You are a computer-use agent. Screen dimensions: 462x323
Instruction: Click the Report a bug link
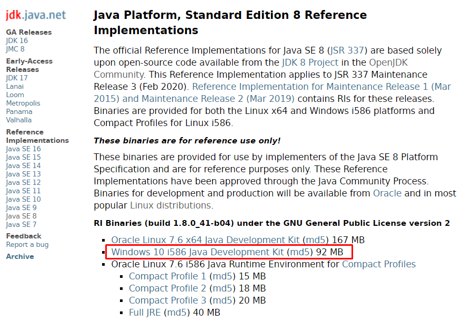27,245
